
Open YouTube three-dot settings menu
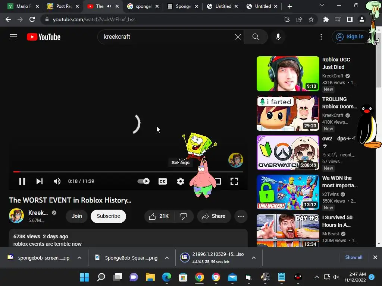(321, 37)
